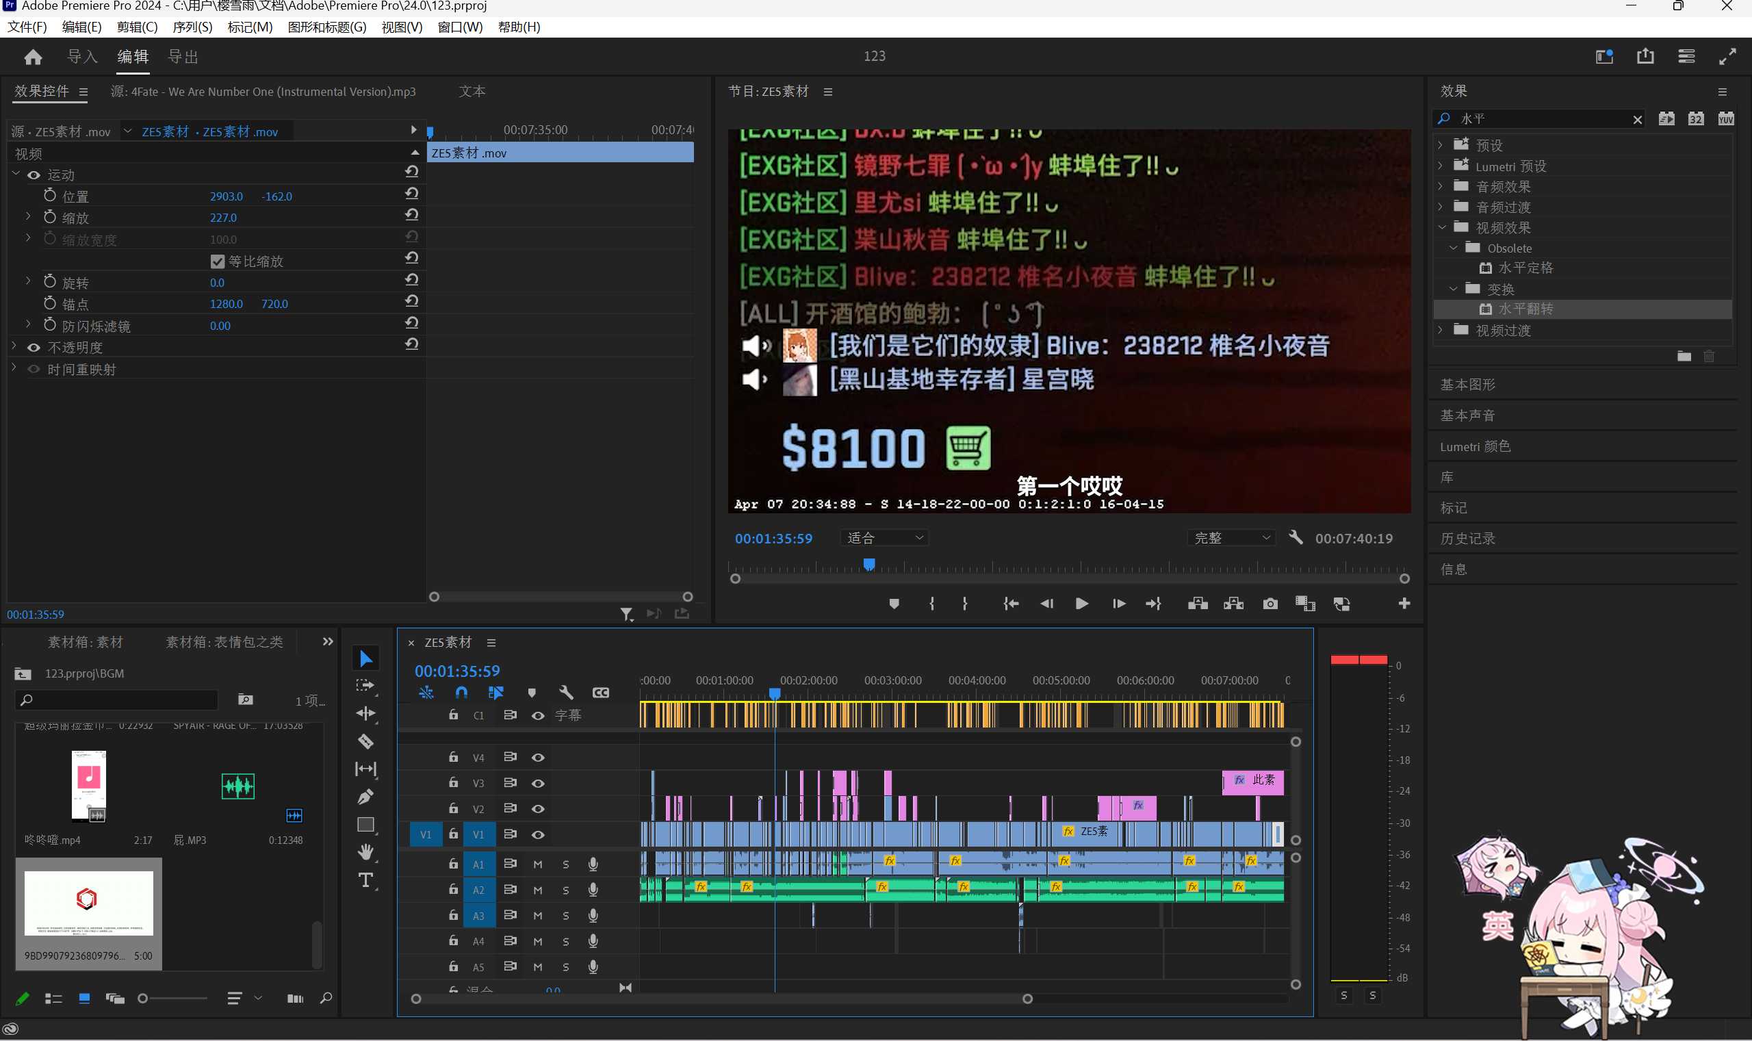Select the Type tool
1752x1041 pixels.
(365, 880)
